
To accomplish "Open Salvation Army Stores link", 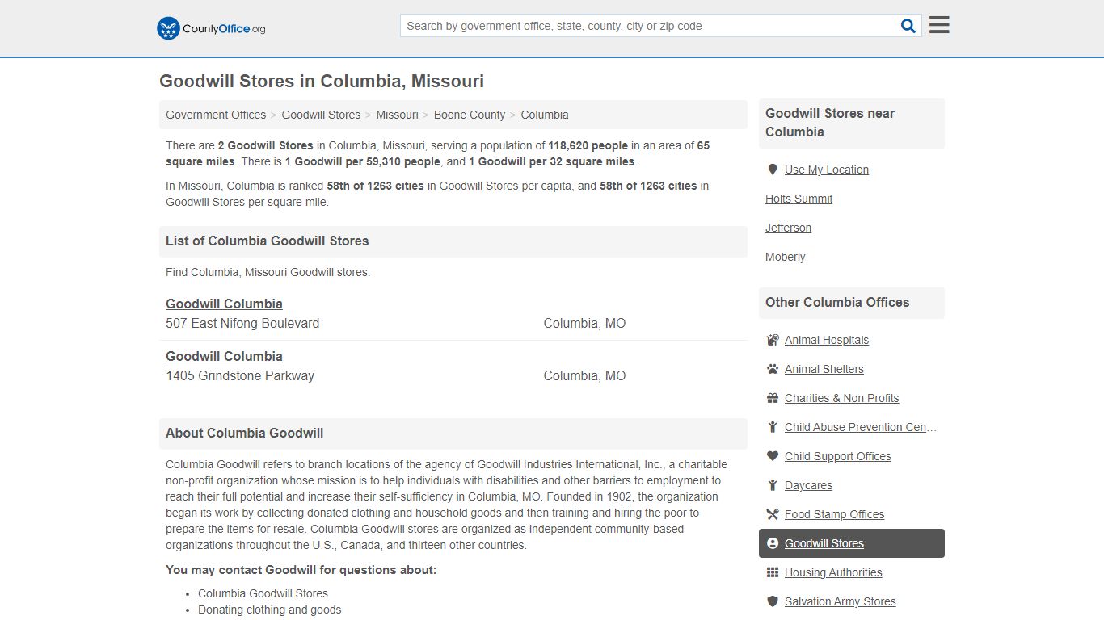I will coord(841,601).
